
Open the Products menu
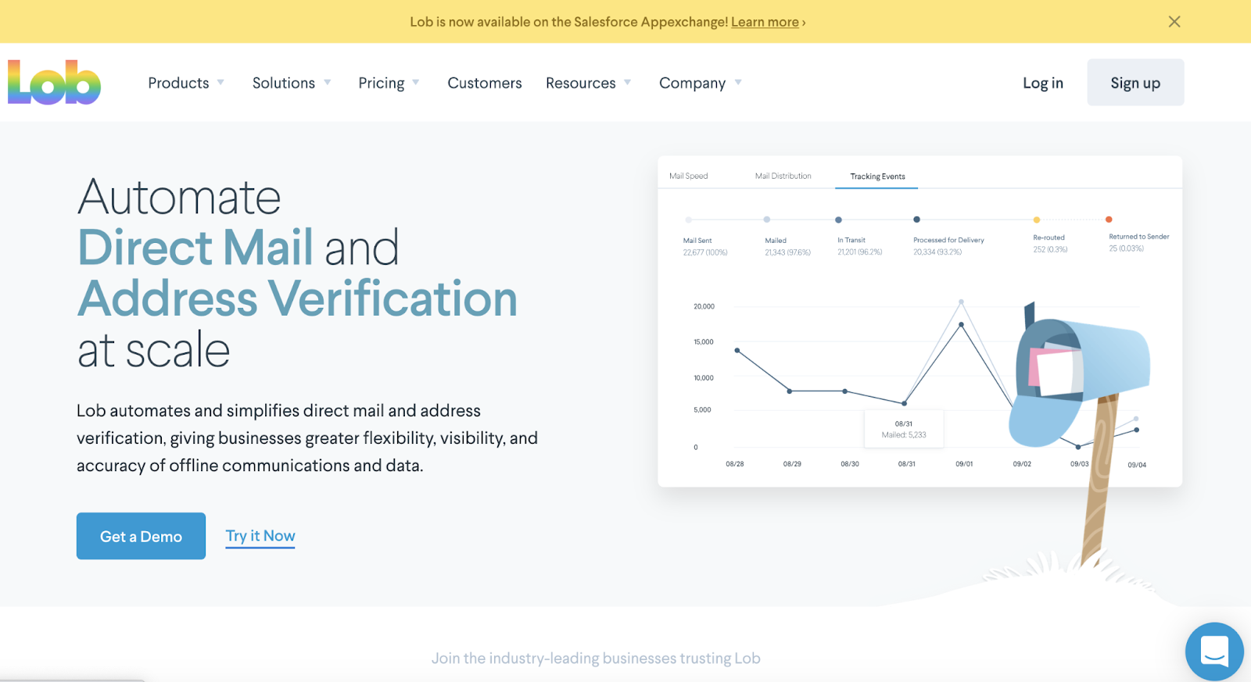coord(178,83)
